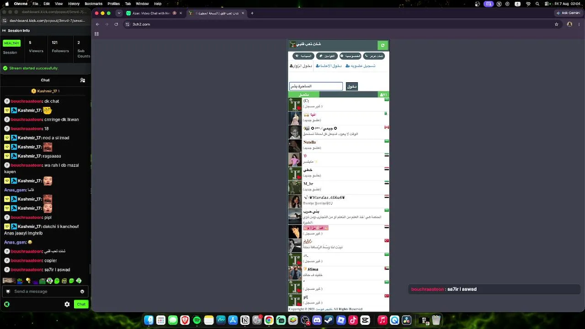Open Discord from the dock

click(x=317, y=320)
